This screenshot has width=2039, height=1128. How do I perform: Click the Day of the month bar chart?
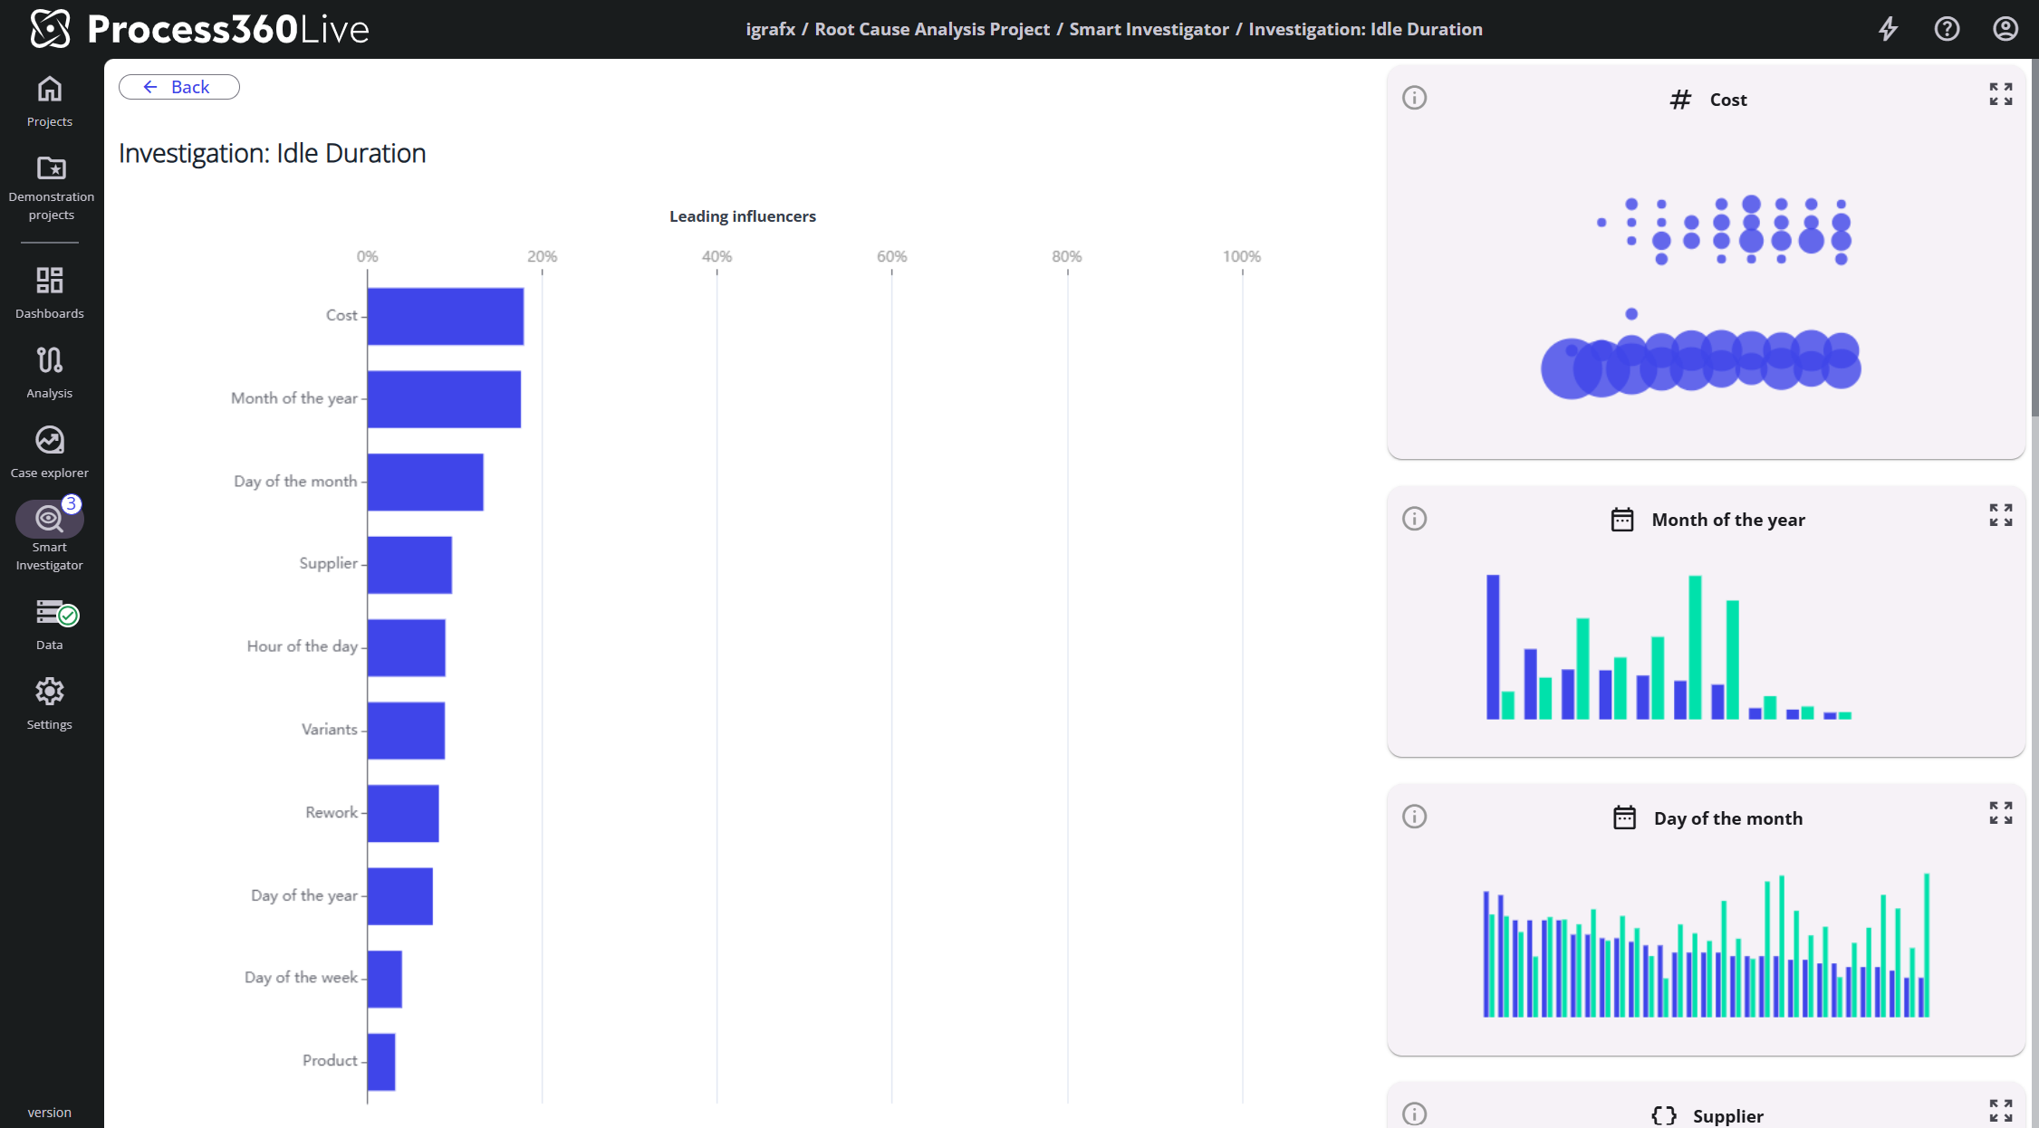[1706, 945]
